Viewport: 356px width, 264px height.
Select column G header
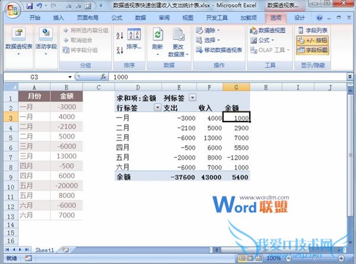[236, 87]
